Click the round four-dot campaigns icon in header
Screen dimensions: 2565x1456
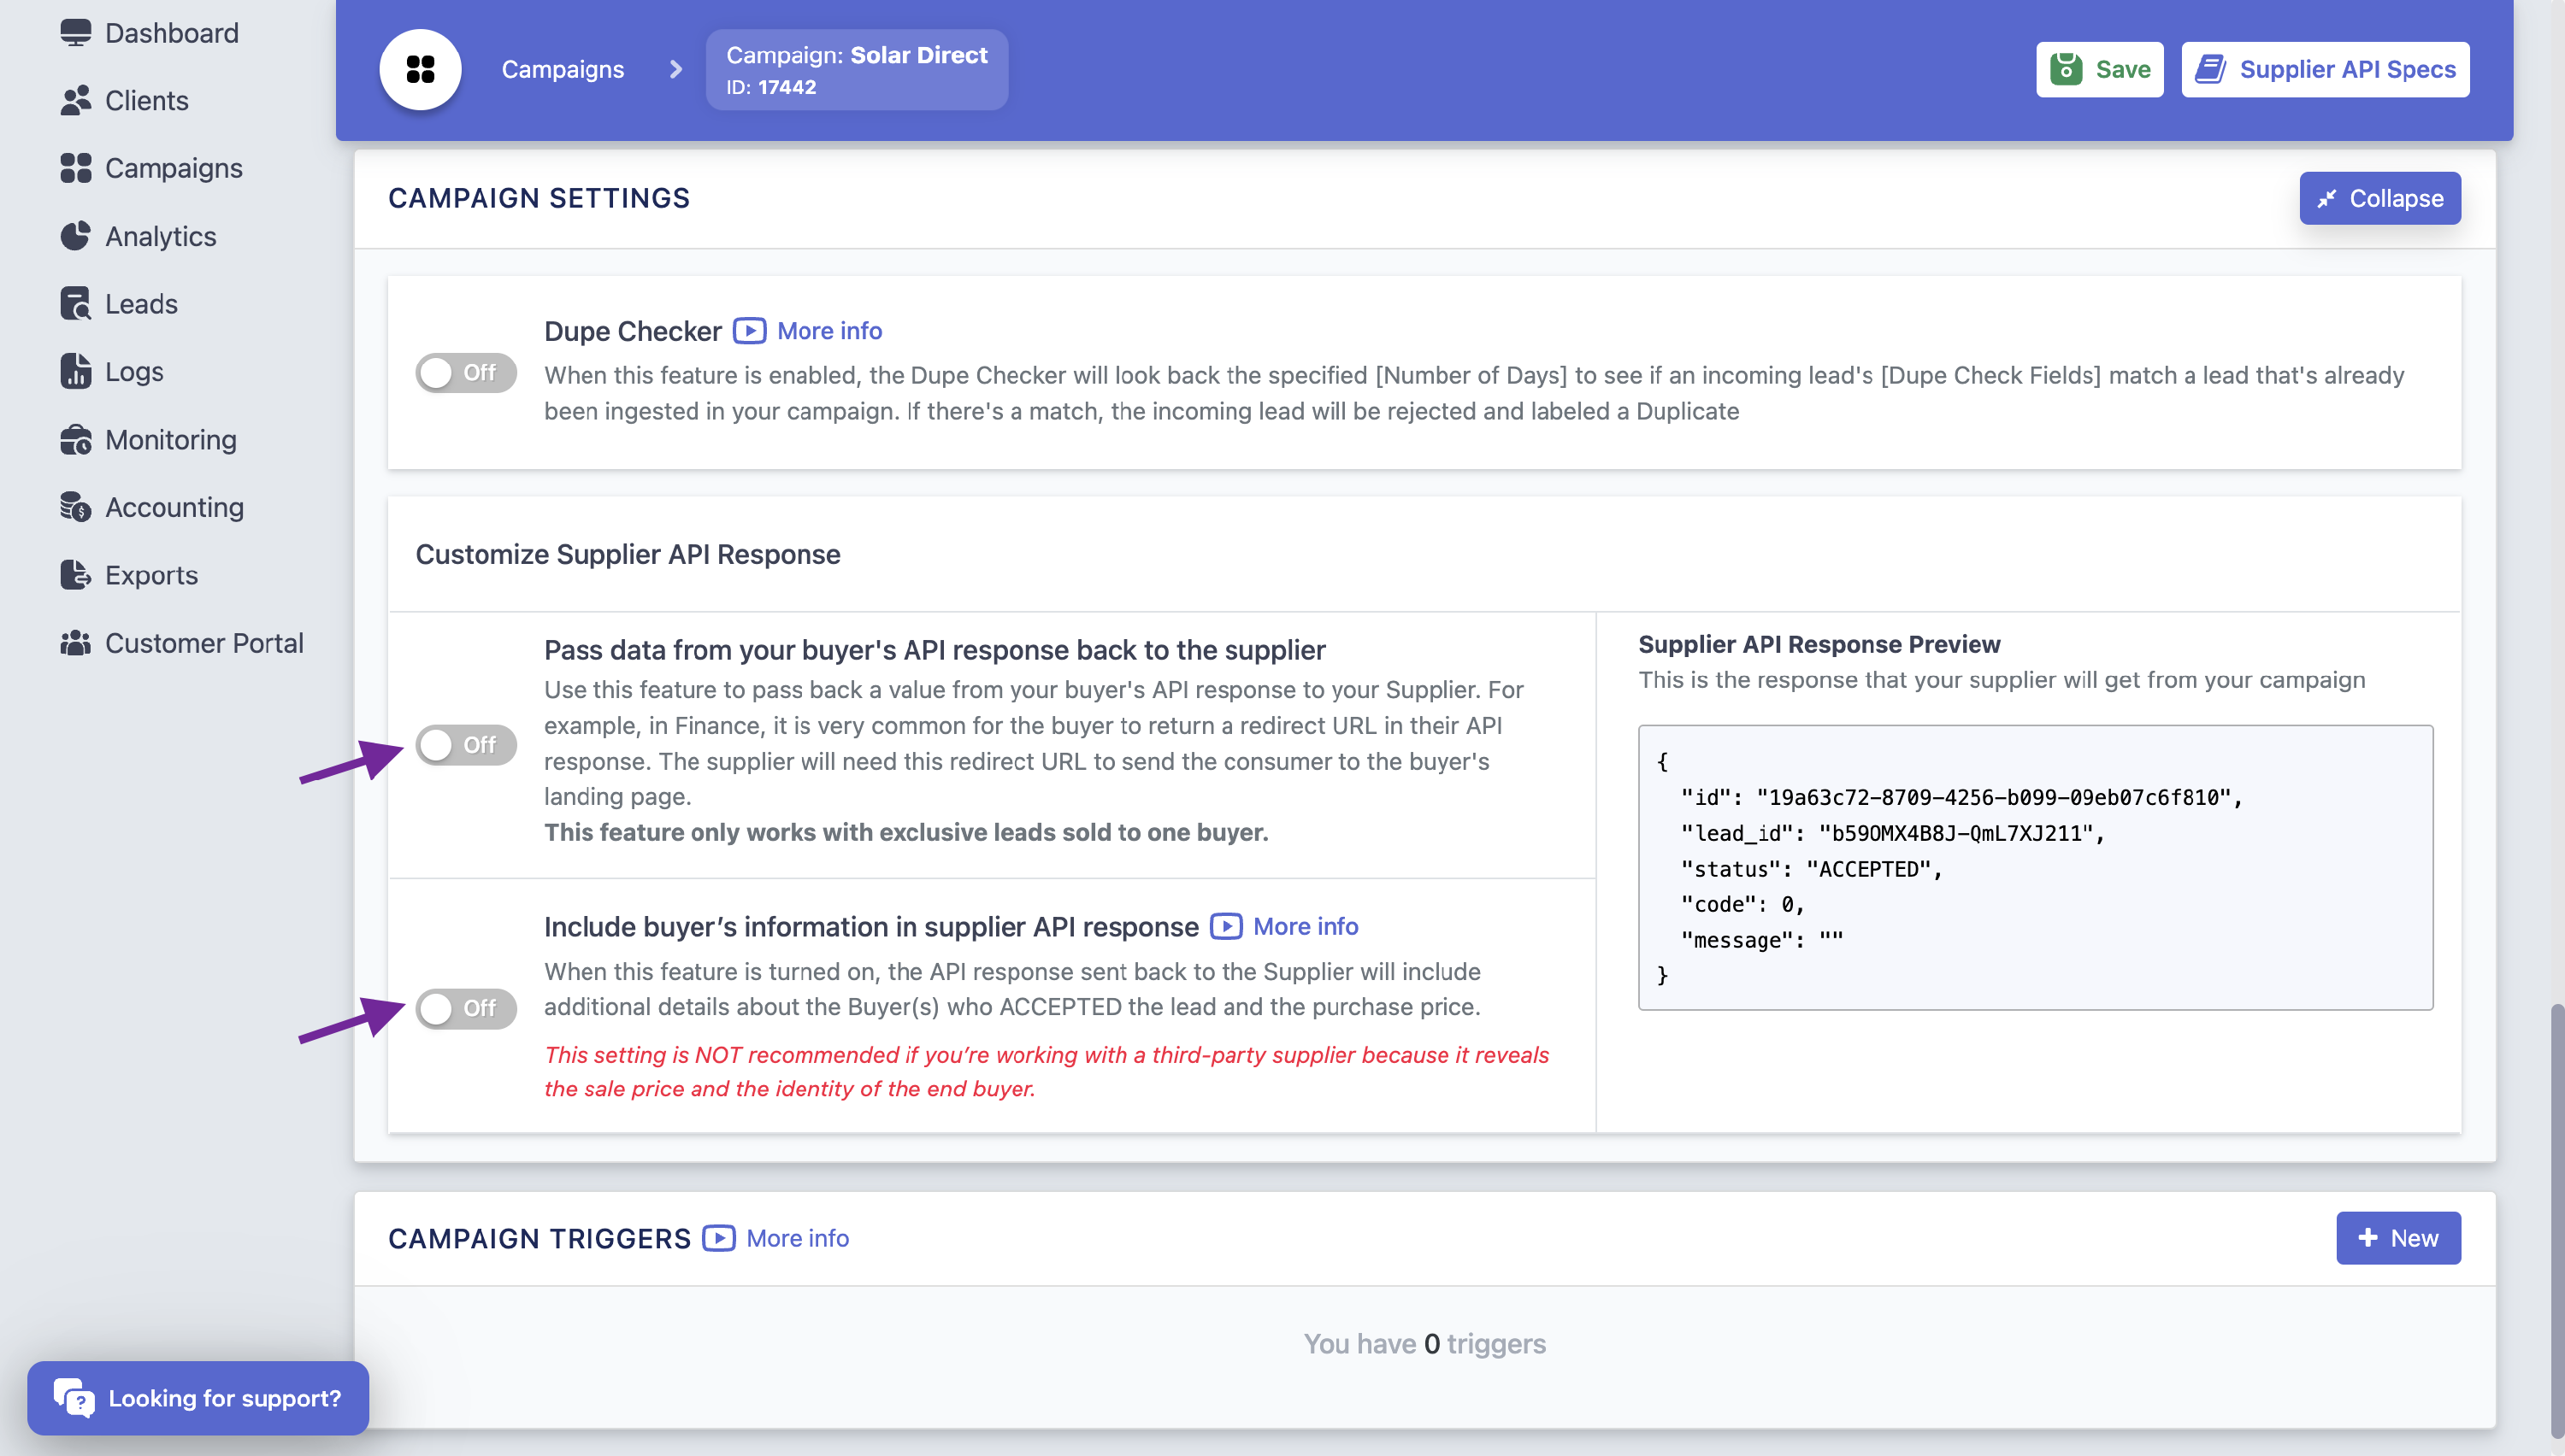[x=420, y=69]
